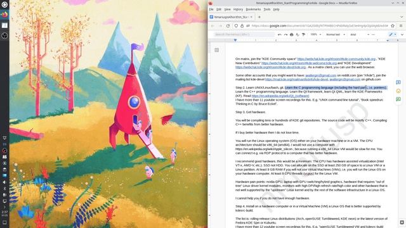This screenshot has width=406, height=228.
Task: Click 'I cannot help you' sentence
Action: [x=272, y=198]
